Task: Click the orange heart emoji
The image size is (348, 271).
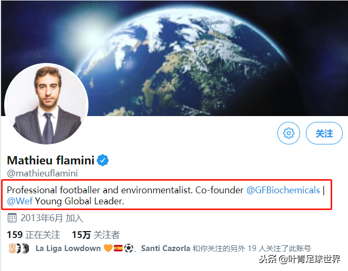Action: [x=107, y=248]
